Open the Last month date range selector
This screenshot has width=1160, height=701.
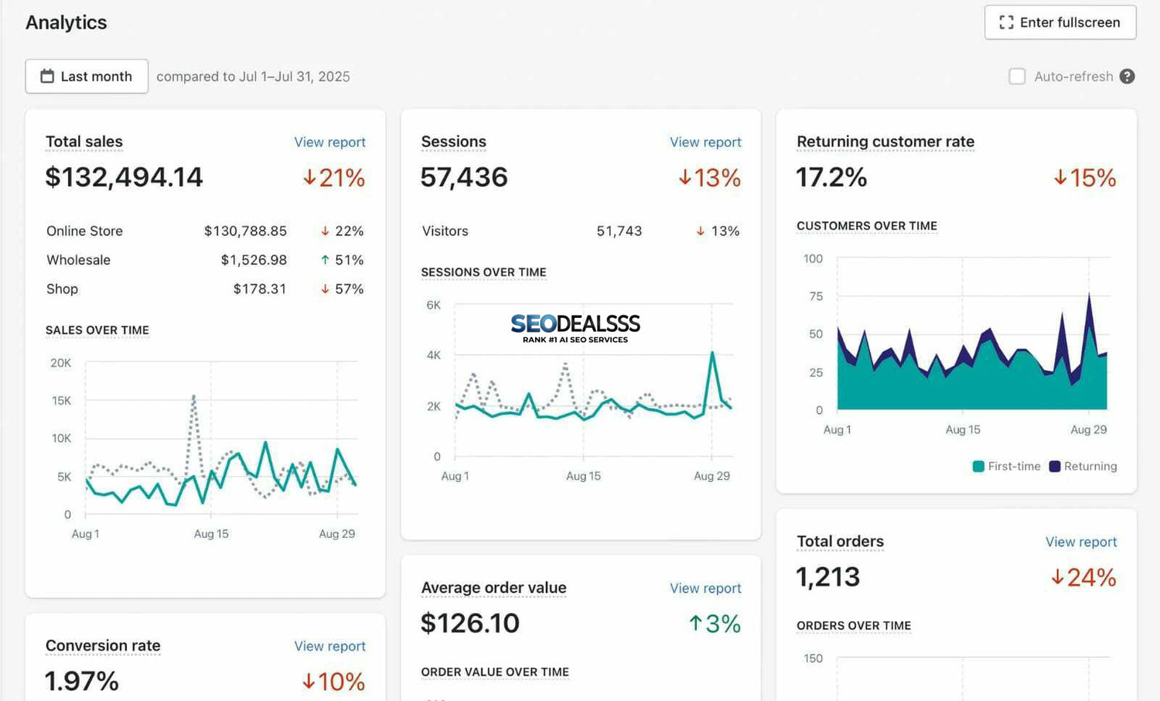click(87, 76)
